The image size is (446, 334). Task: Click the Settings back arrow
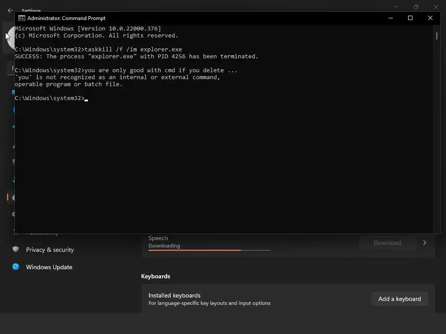(10, 10)
